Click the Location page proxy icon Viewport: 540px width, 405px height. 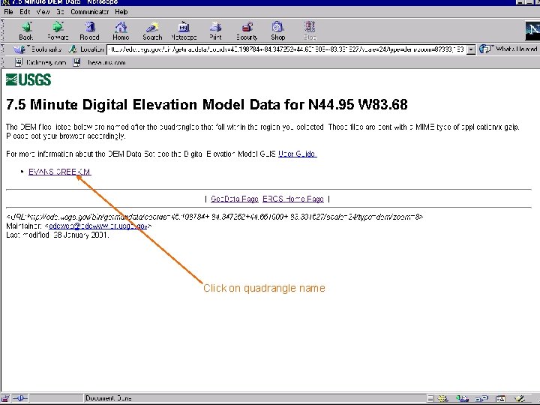tap(73, 49)
